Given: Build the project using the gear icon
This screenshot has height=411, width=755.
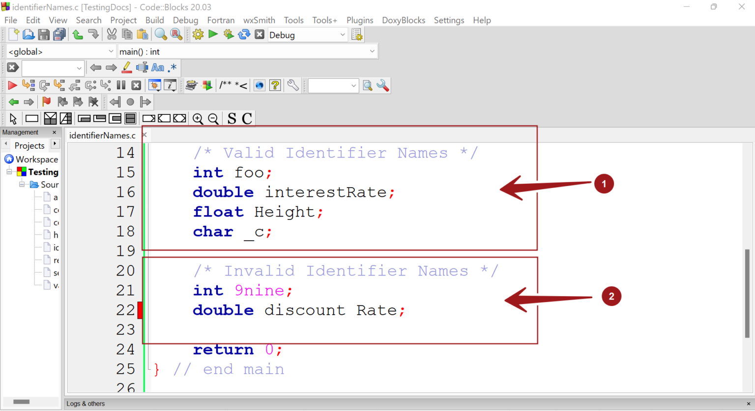Looking at the screenshot, I should pos(198,34).
